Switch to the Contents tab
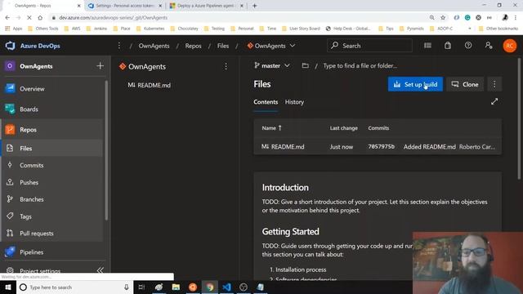523x294 pixels. pyautogui.click(x=266, y=102)
